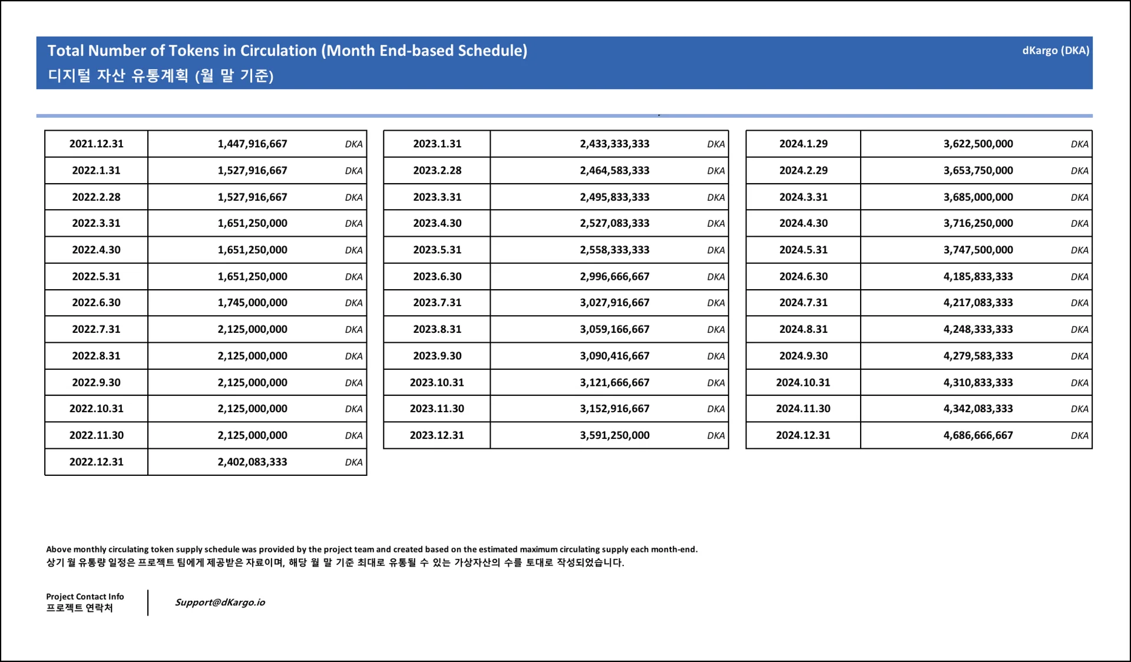Click the 3,622,500,000 amount cell
This screenshot has width=1131, height=662.
pyautogui.click(x=978, y=144)
